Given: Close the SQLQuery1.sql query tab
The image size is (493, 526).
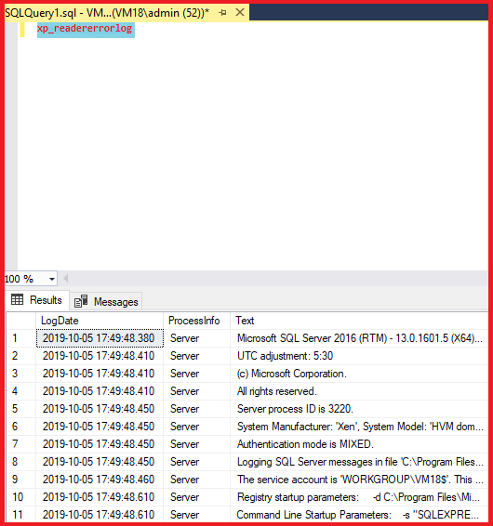Looking at the screenshot, I should click(240, 12).
